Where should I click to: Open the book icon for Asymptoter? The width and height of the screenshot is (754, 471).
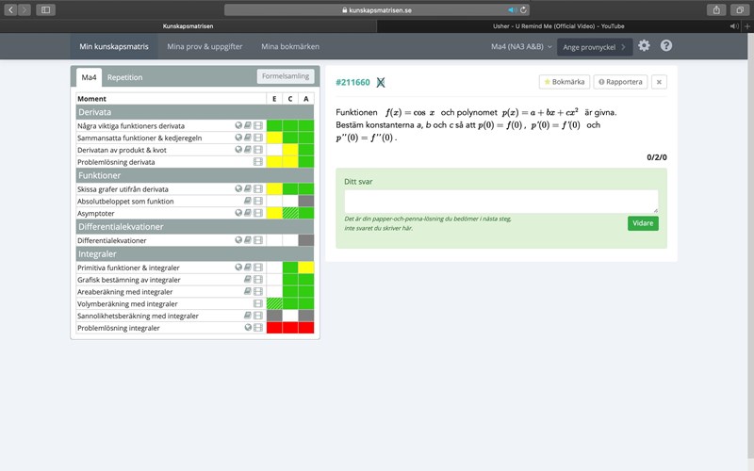248,213
